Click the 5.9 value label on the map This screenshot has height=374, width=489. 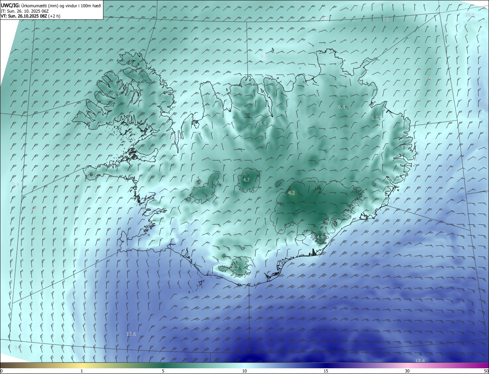pos(263,123)
